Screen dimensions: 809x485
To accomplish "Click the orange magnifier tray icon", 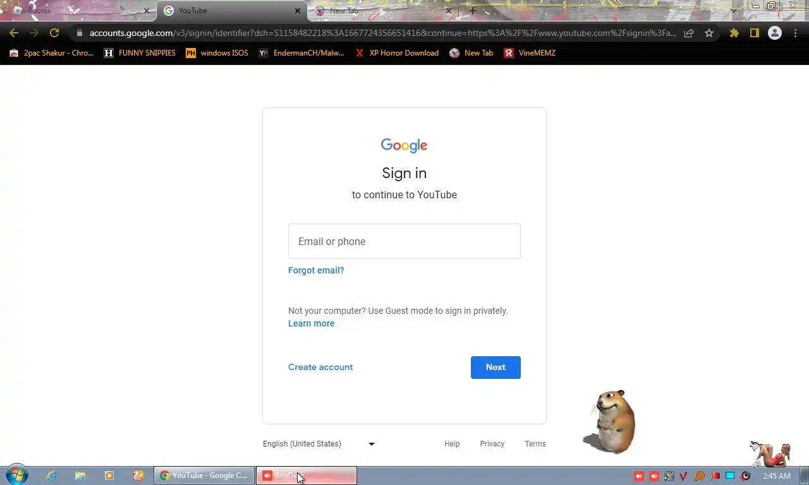I will point(700,476).
